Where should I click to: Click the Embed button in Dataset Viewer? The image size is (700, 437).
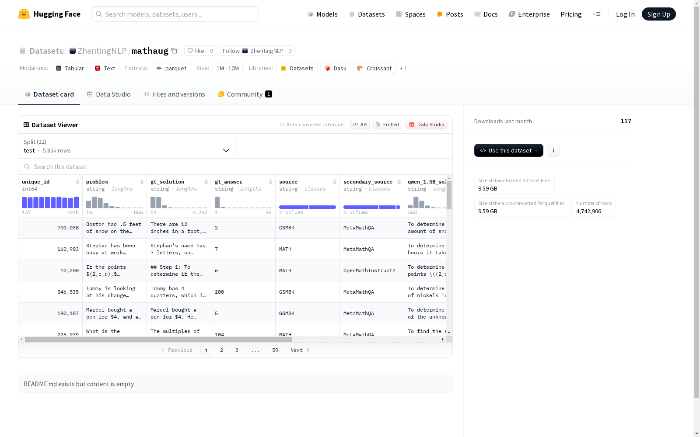387,125
